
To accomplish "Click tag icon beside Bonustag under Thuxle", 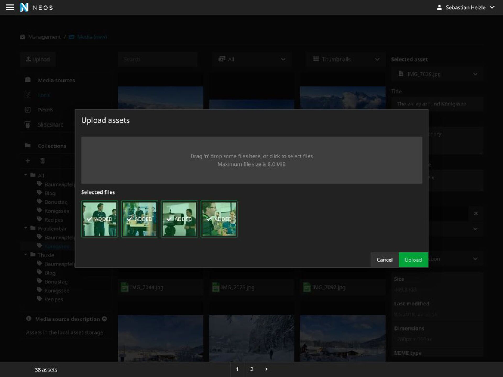I will [x=40, y=281].
